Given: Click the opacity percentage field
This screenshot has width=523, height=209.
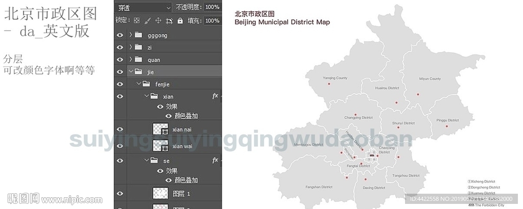Looking at the screenshot, I should coord(211,7).
